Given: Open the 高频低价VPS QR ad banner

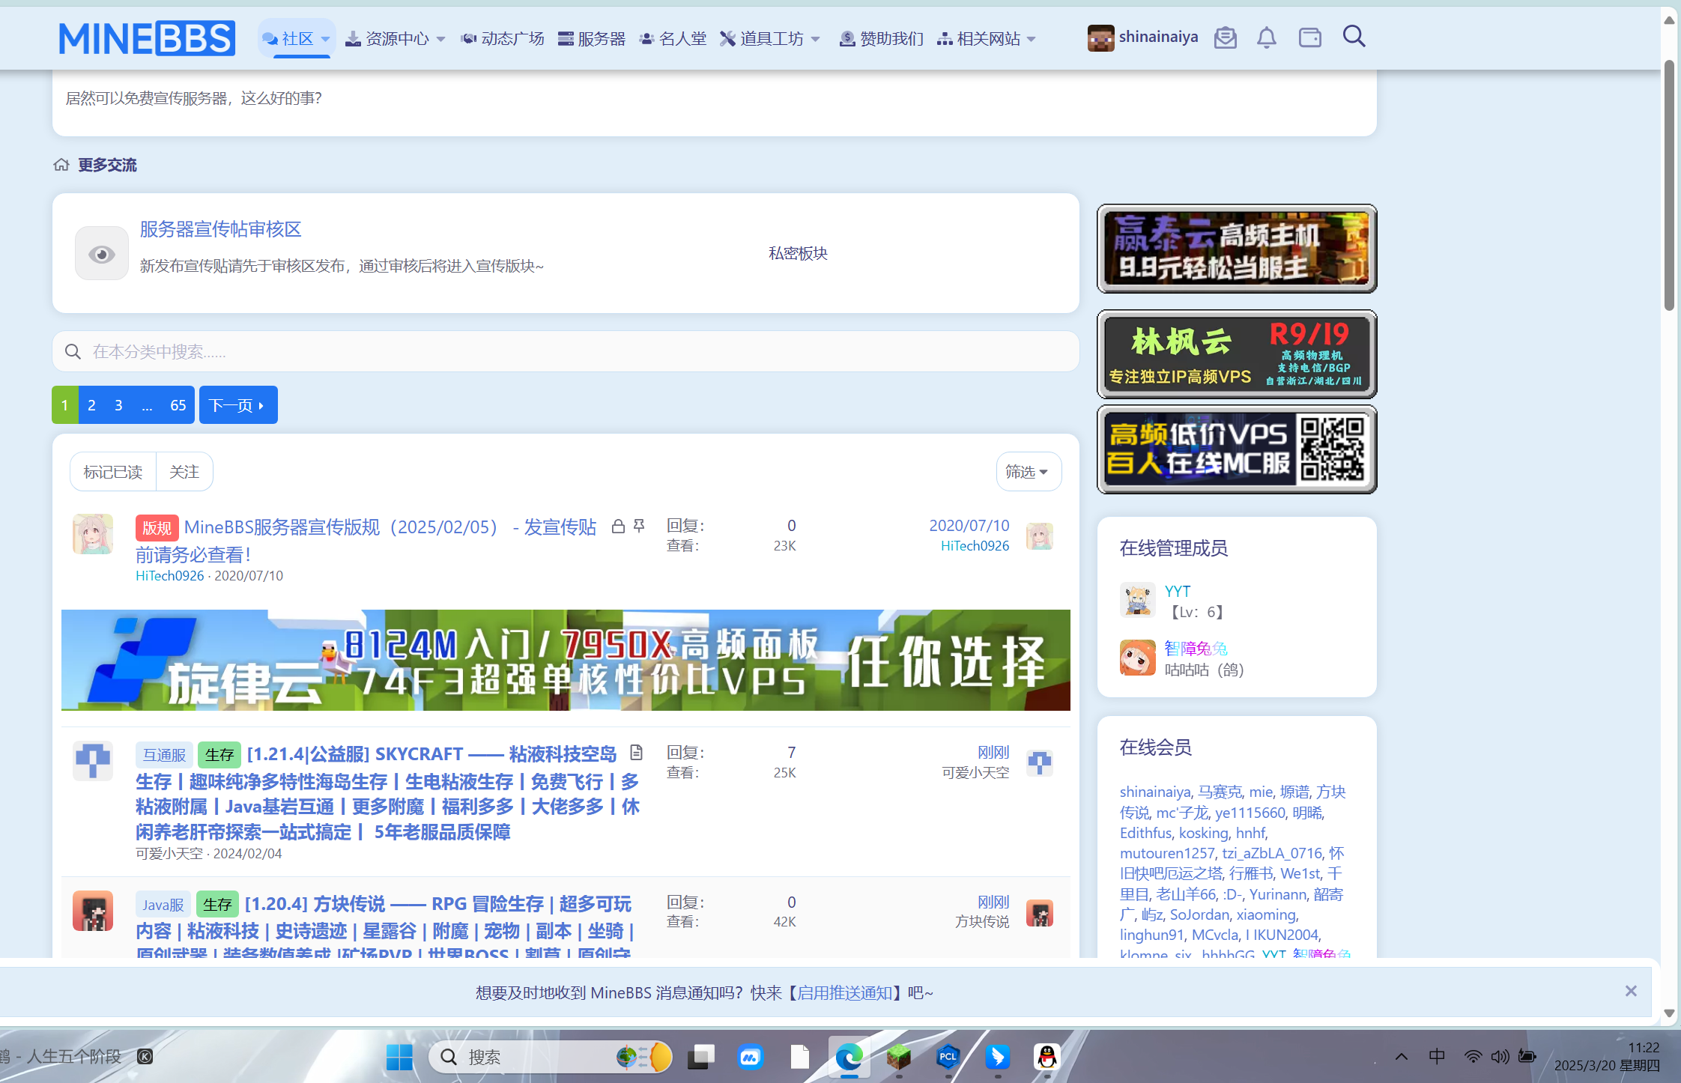Looking at the screenshot, I should tap(1237, 449).
